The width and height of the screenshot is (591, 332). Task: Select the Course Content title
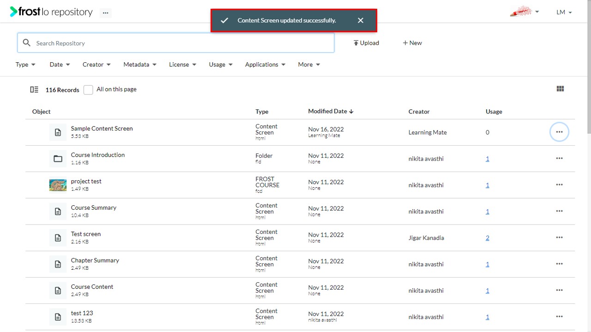point(92,286)
